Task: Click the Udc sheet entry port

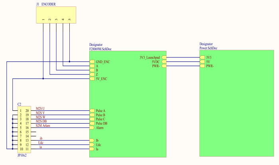Action: click(92, 145)
